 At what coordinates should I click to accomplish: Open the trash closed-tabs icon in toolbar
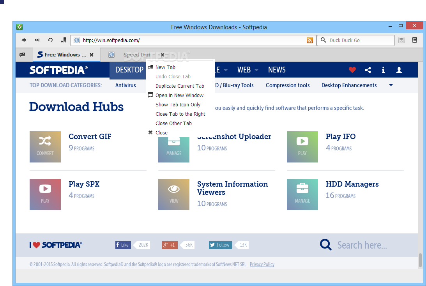coord(401,40)
